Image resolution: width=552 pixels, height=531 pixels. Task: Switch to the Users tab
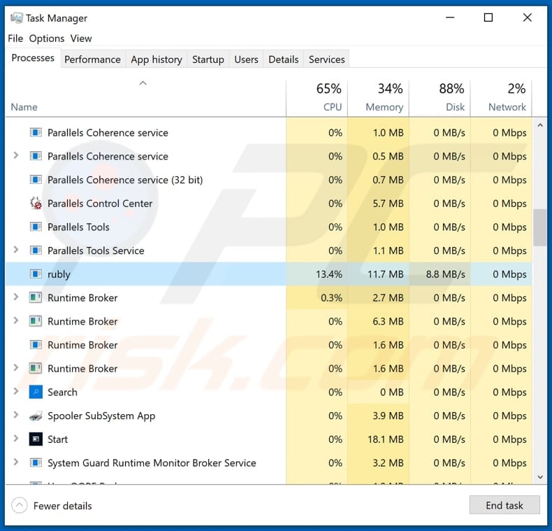[x=246, y=59]
